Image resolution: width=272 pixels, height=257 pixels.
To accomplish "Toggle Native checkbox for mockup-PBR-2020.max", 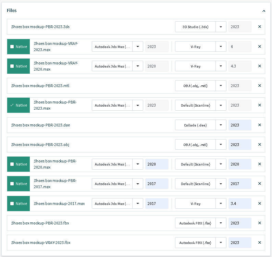I will click(x=12, y=164).
